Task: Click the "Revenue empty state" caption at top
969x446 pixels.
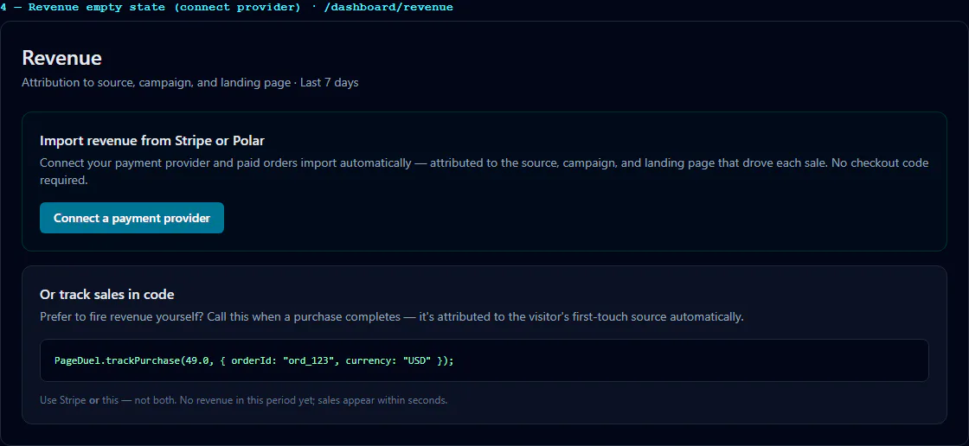Action: 227,8
